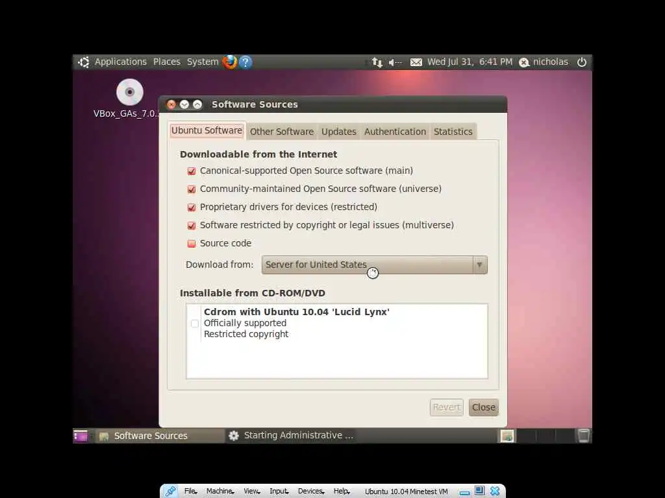
Task: Open the Trash icon in bottom panel
Action: [584, 436]
